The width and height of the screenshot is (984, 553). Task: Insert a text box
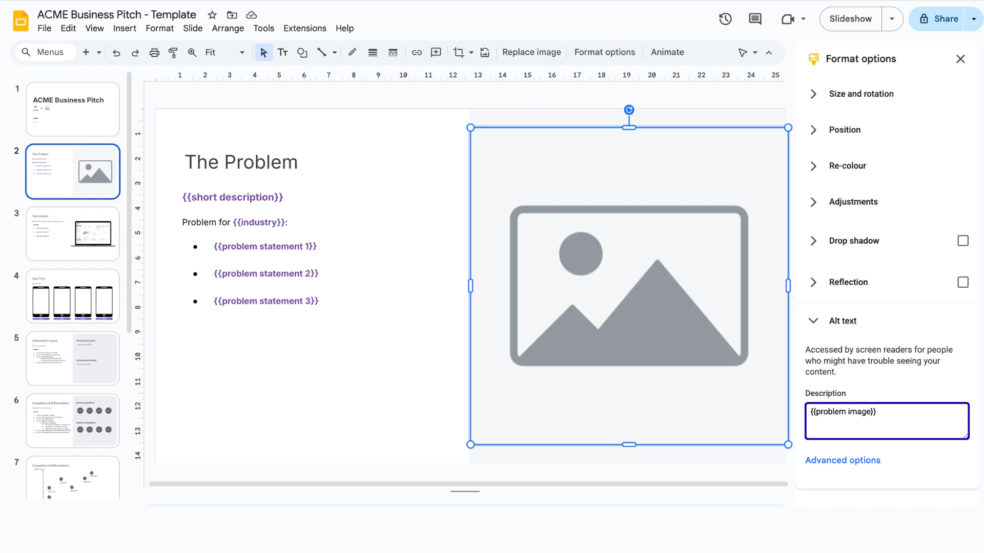[282, 52]
